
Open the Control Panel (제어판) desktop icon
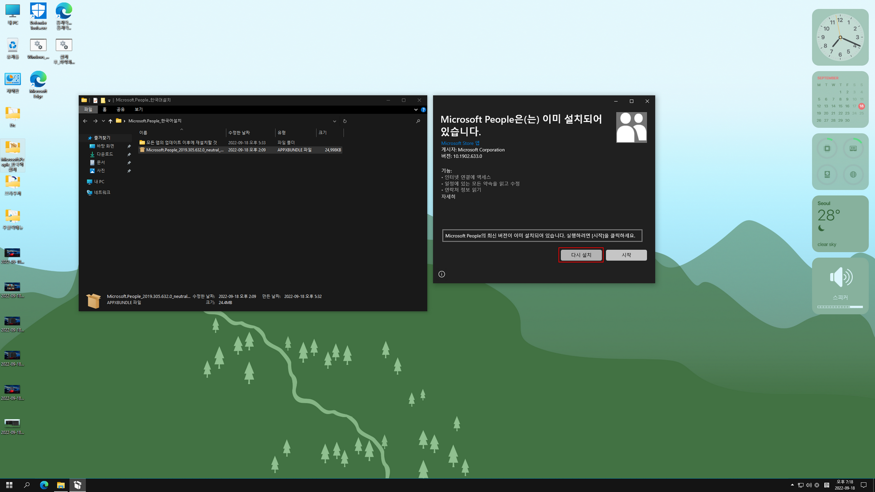13,83
